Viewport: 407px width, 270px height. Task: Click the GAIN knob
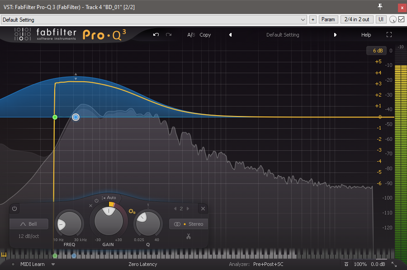click(109, 221)
